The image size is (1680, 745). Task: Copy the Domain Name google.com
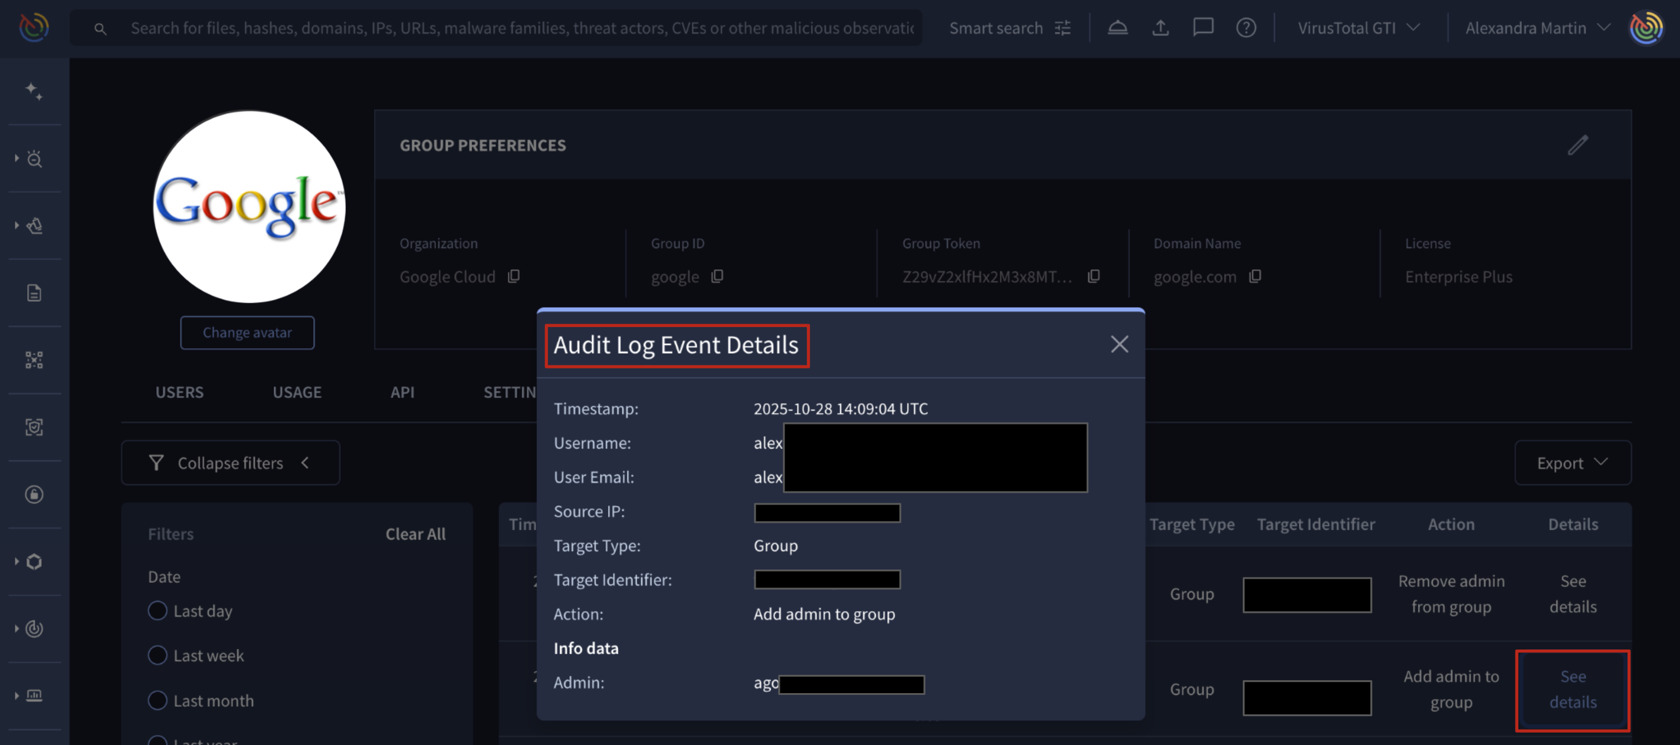(1255, 276)
